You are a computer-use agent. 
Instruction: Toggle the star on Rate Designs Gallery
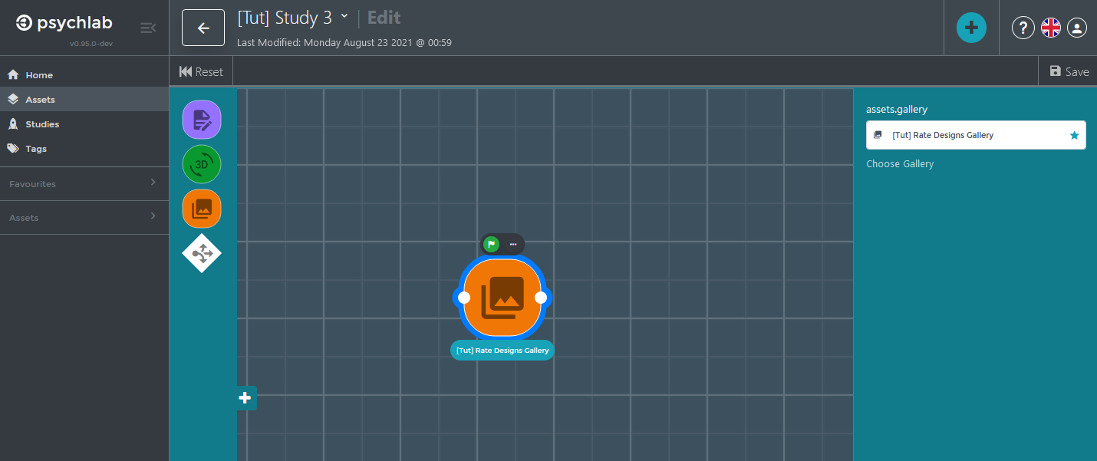tap(1074, 134)
